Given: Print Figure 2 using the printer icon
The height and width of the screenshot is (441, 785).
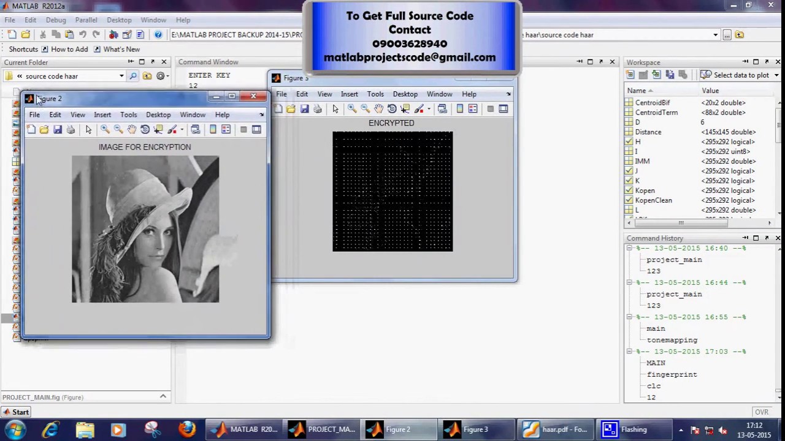Looking at the screenshot, I should pos(71,129).
